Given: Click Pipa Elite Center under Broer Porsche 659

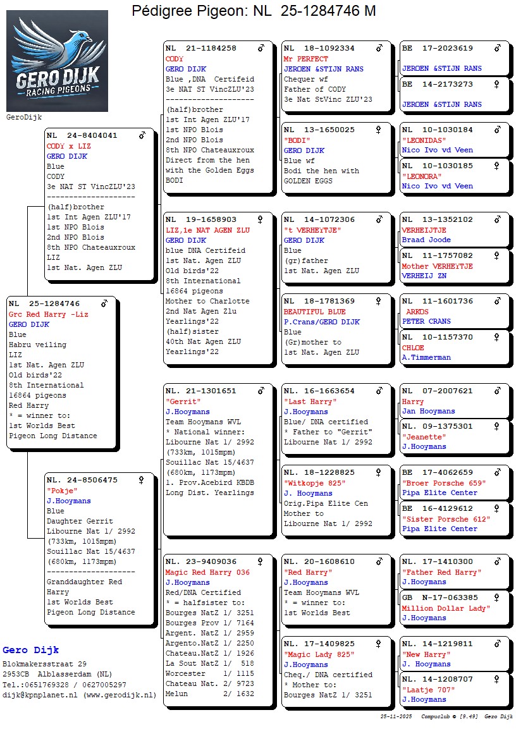Looking at the screenshot, I should click(439, 493).
